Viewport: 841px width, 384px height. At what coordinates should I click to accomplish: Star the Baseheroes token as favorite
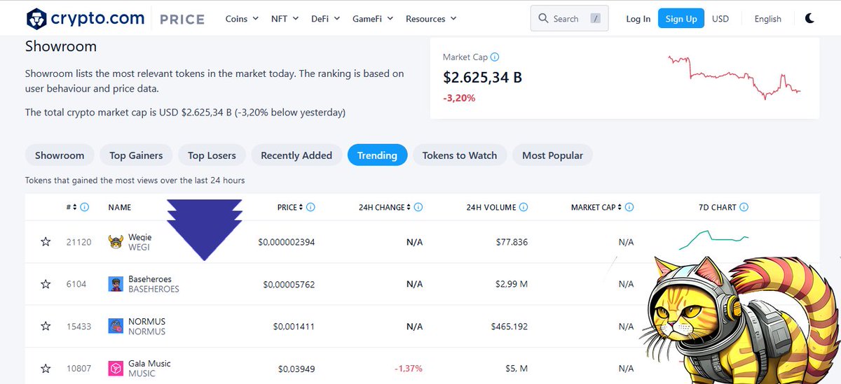[46, 284]
